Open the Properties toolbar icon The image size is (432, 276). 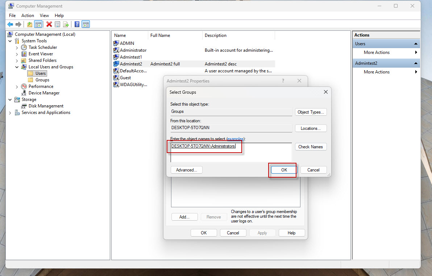tap(57, 25)
